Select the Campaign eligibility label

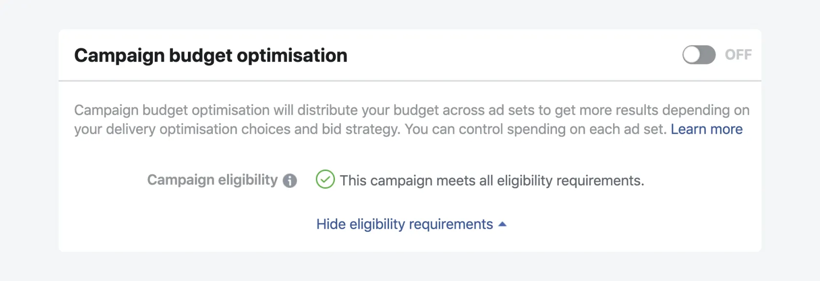pyautogui.click(x=212, y=180)
